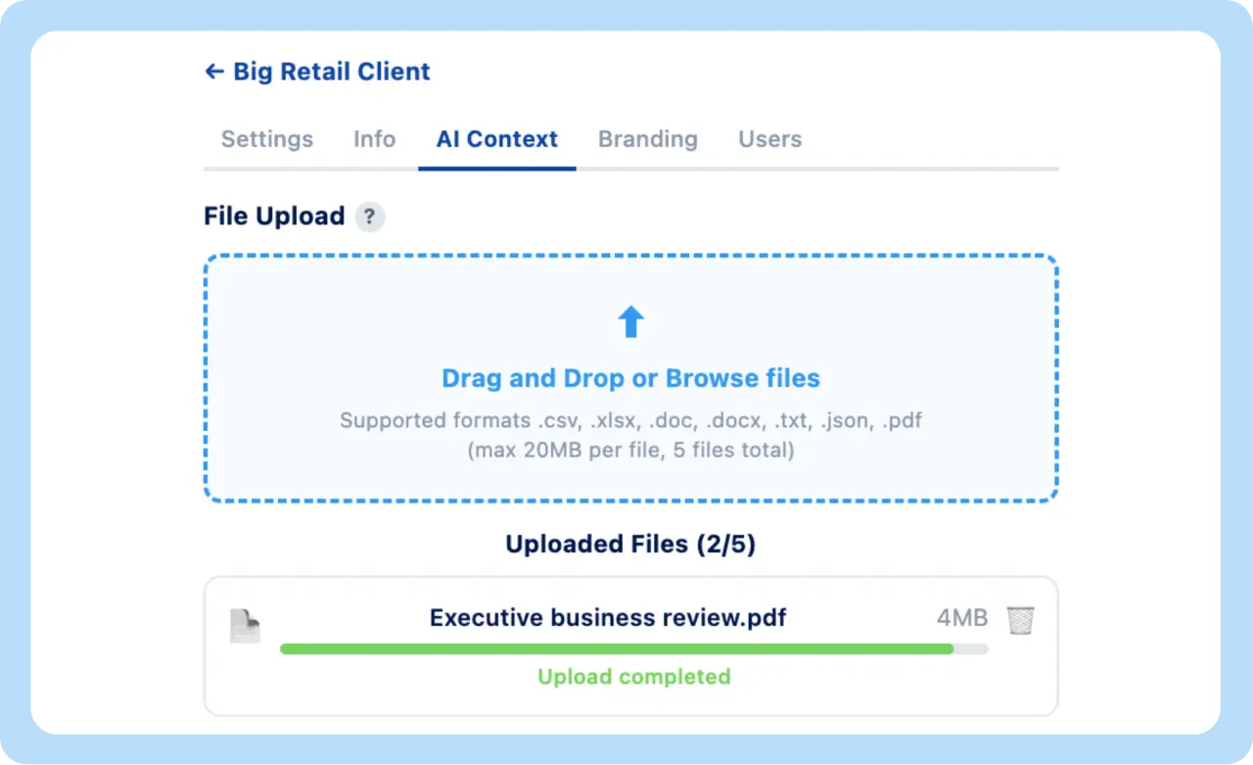The width and height of the screenshot is (1253, 765).
Task: Click the Upload completed status text
Action: coord(634,677)
